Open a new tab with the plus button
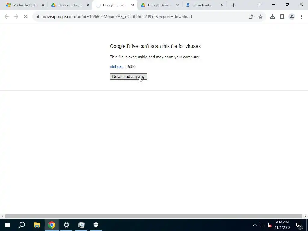The height and width of the screenshot is (231, 308). tap(233, 5)
